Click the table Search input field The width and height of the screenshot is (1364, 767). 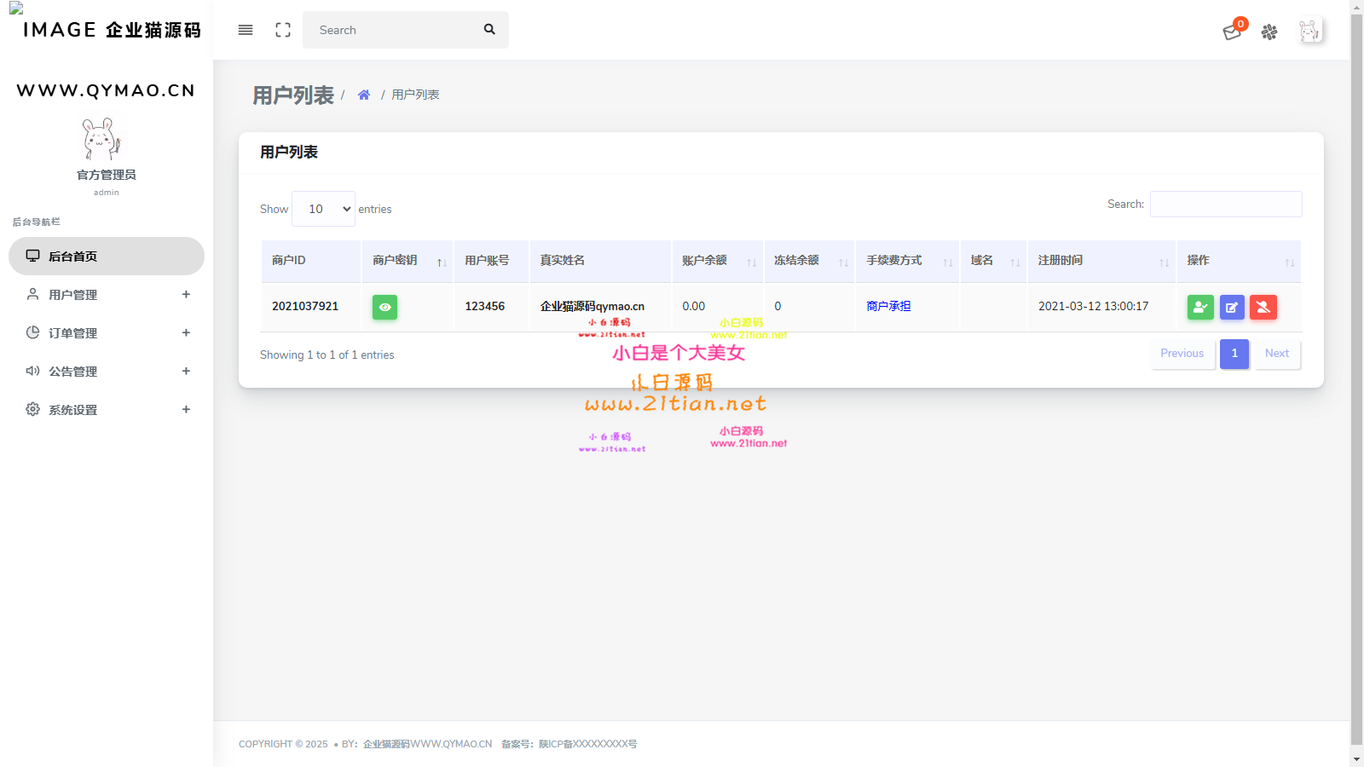click(x=1225, y=205)
